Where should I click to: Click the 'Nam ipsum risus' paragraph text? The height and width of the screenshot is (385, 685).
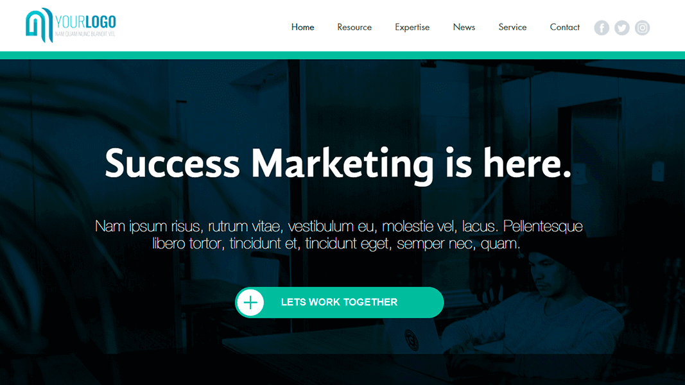338,234
